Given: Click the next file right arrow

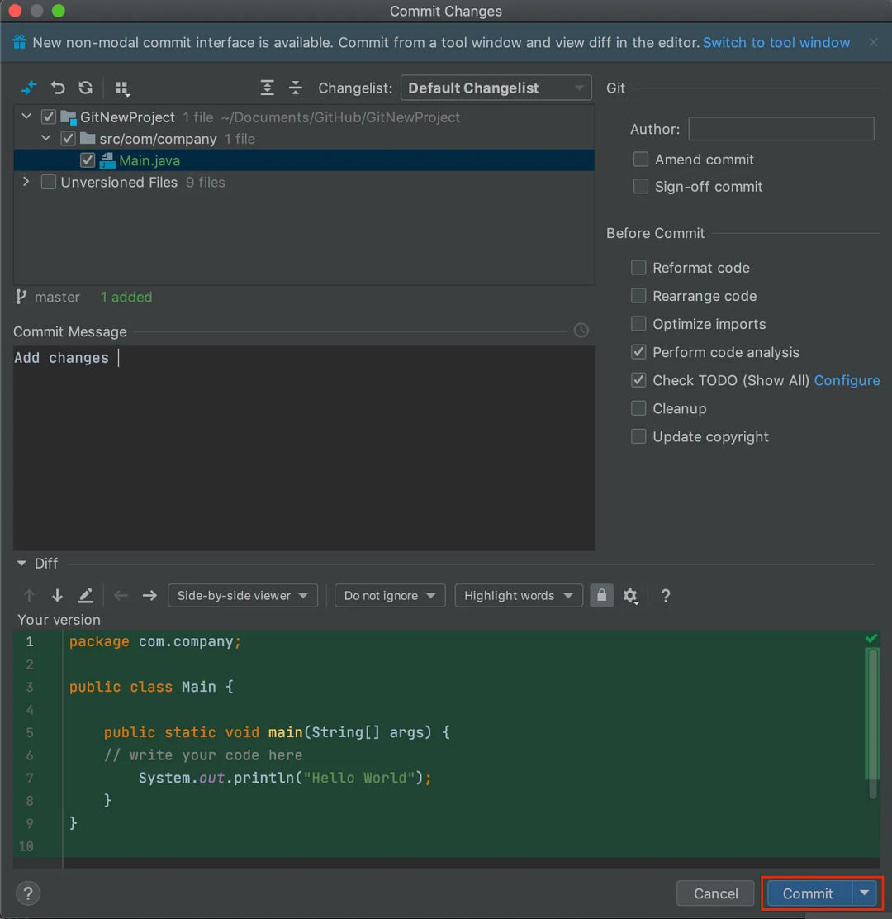Looking at the screenshot, I should [149, 596].
